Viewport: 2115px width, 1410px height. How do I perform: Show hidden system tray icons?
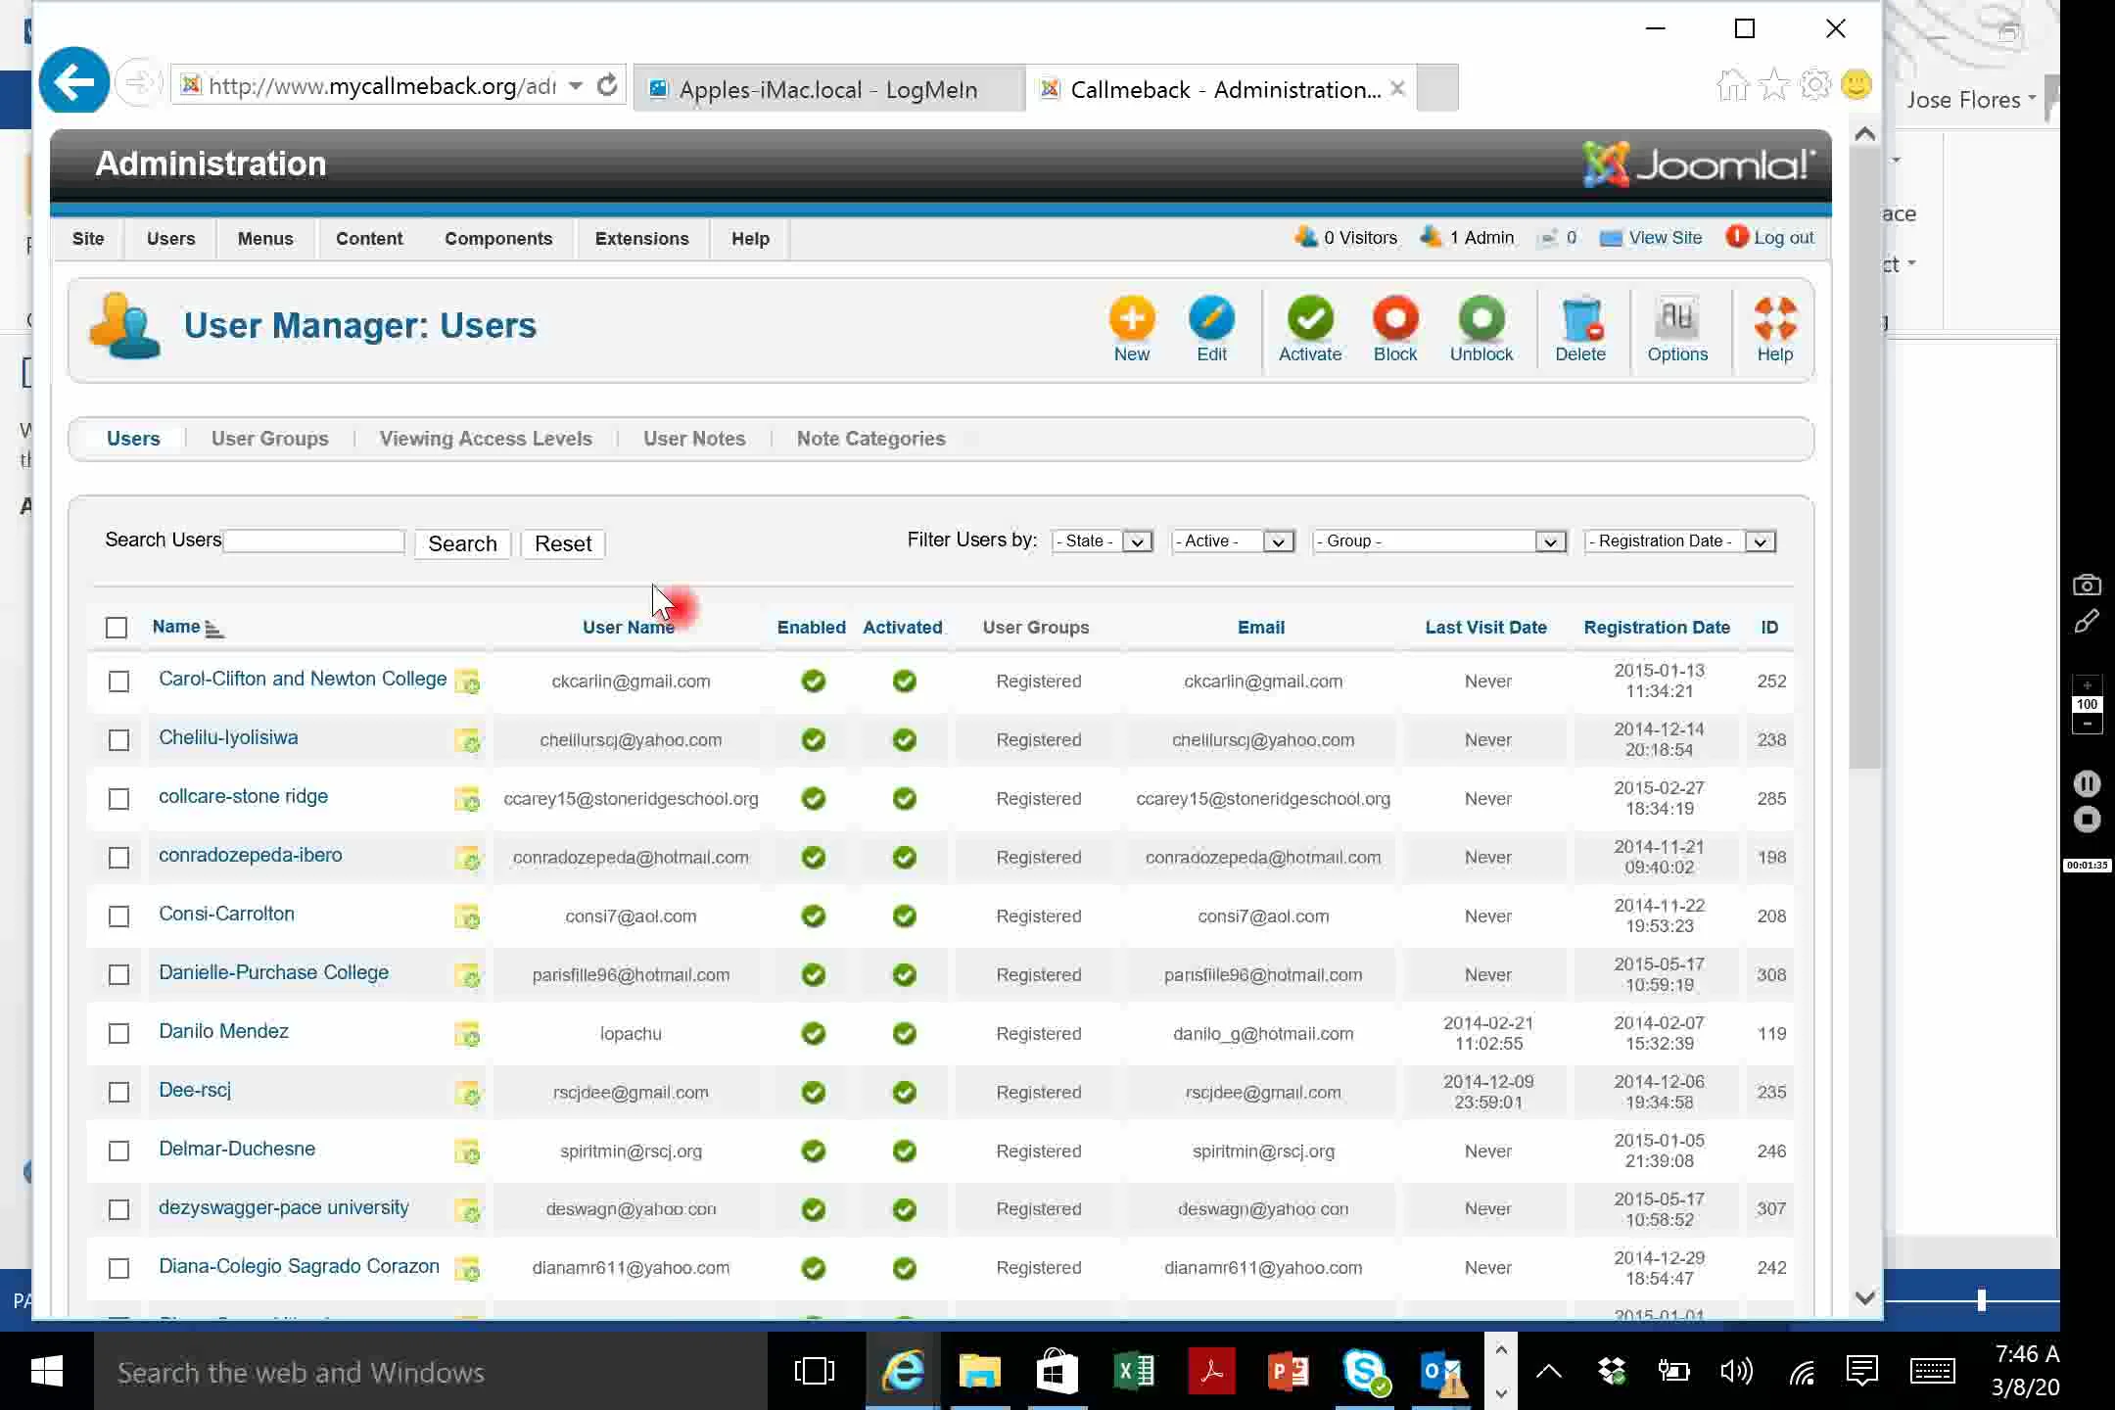tap(1548, 1371)
